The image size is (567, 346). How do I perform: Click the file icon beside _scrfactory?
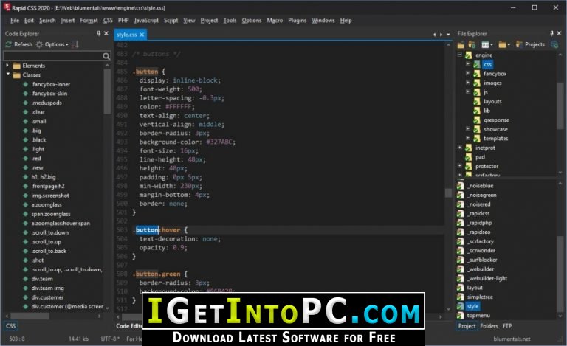tap(461, 241)
